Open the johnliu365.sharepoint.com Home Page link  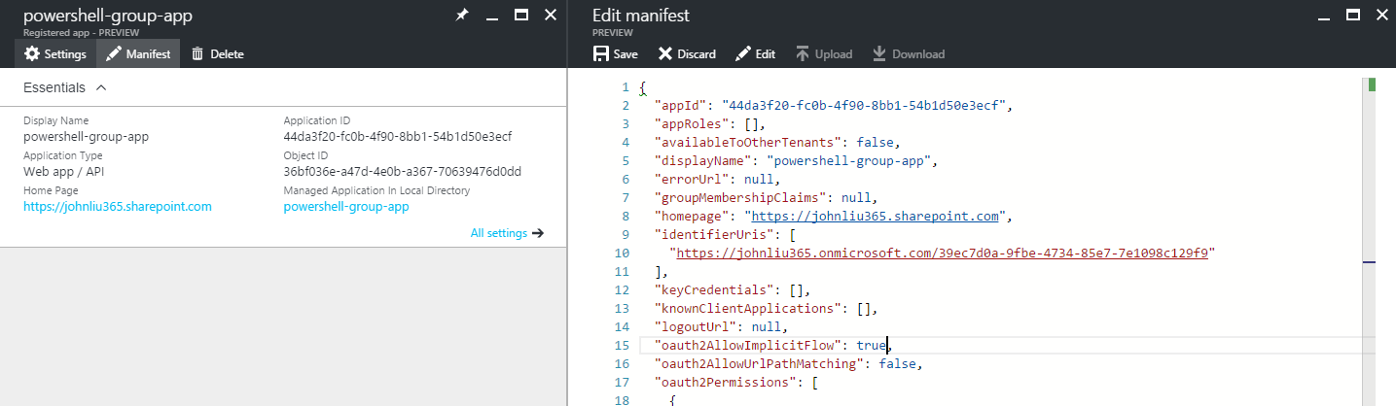click(x=118, y=206)
